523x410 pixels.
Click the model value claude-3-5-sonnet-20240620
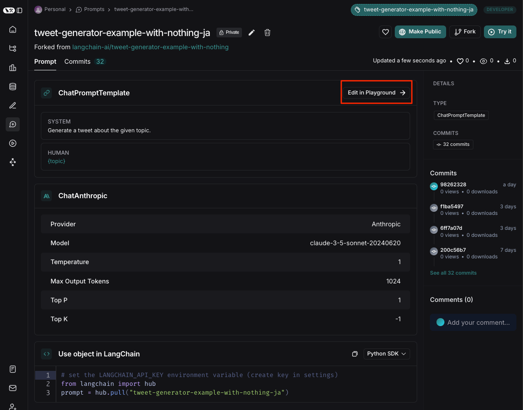(355, 243)
